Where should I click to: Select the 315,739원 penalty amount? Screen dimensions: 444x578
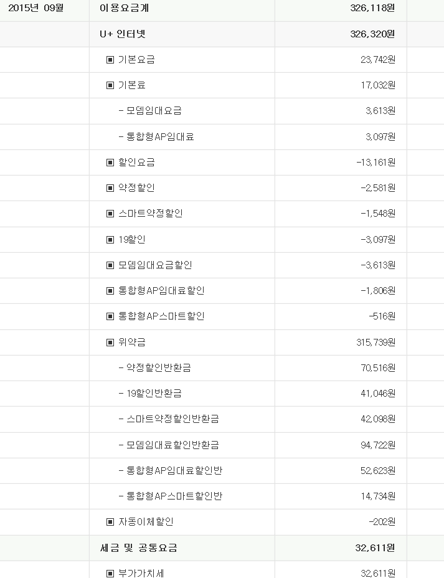point(376,343)
